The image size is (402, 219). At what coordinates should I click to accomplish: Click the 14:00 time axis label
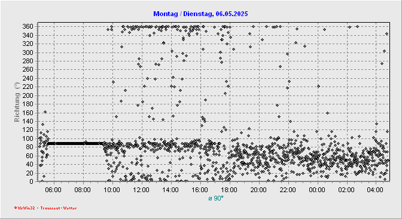171,190
